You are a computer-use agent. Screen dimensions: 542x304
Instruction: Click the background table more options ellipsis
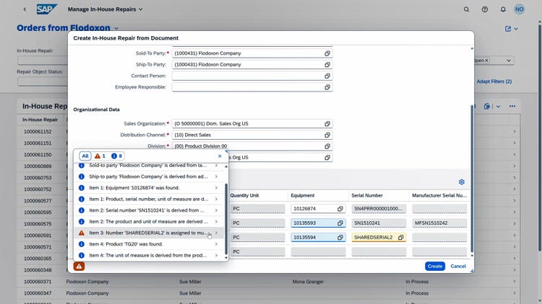(x=512, y=106)
